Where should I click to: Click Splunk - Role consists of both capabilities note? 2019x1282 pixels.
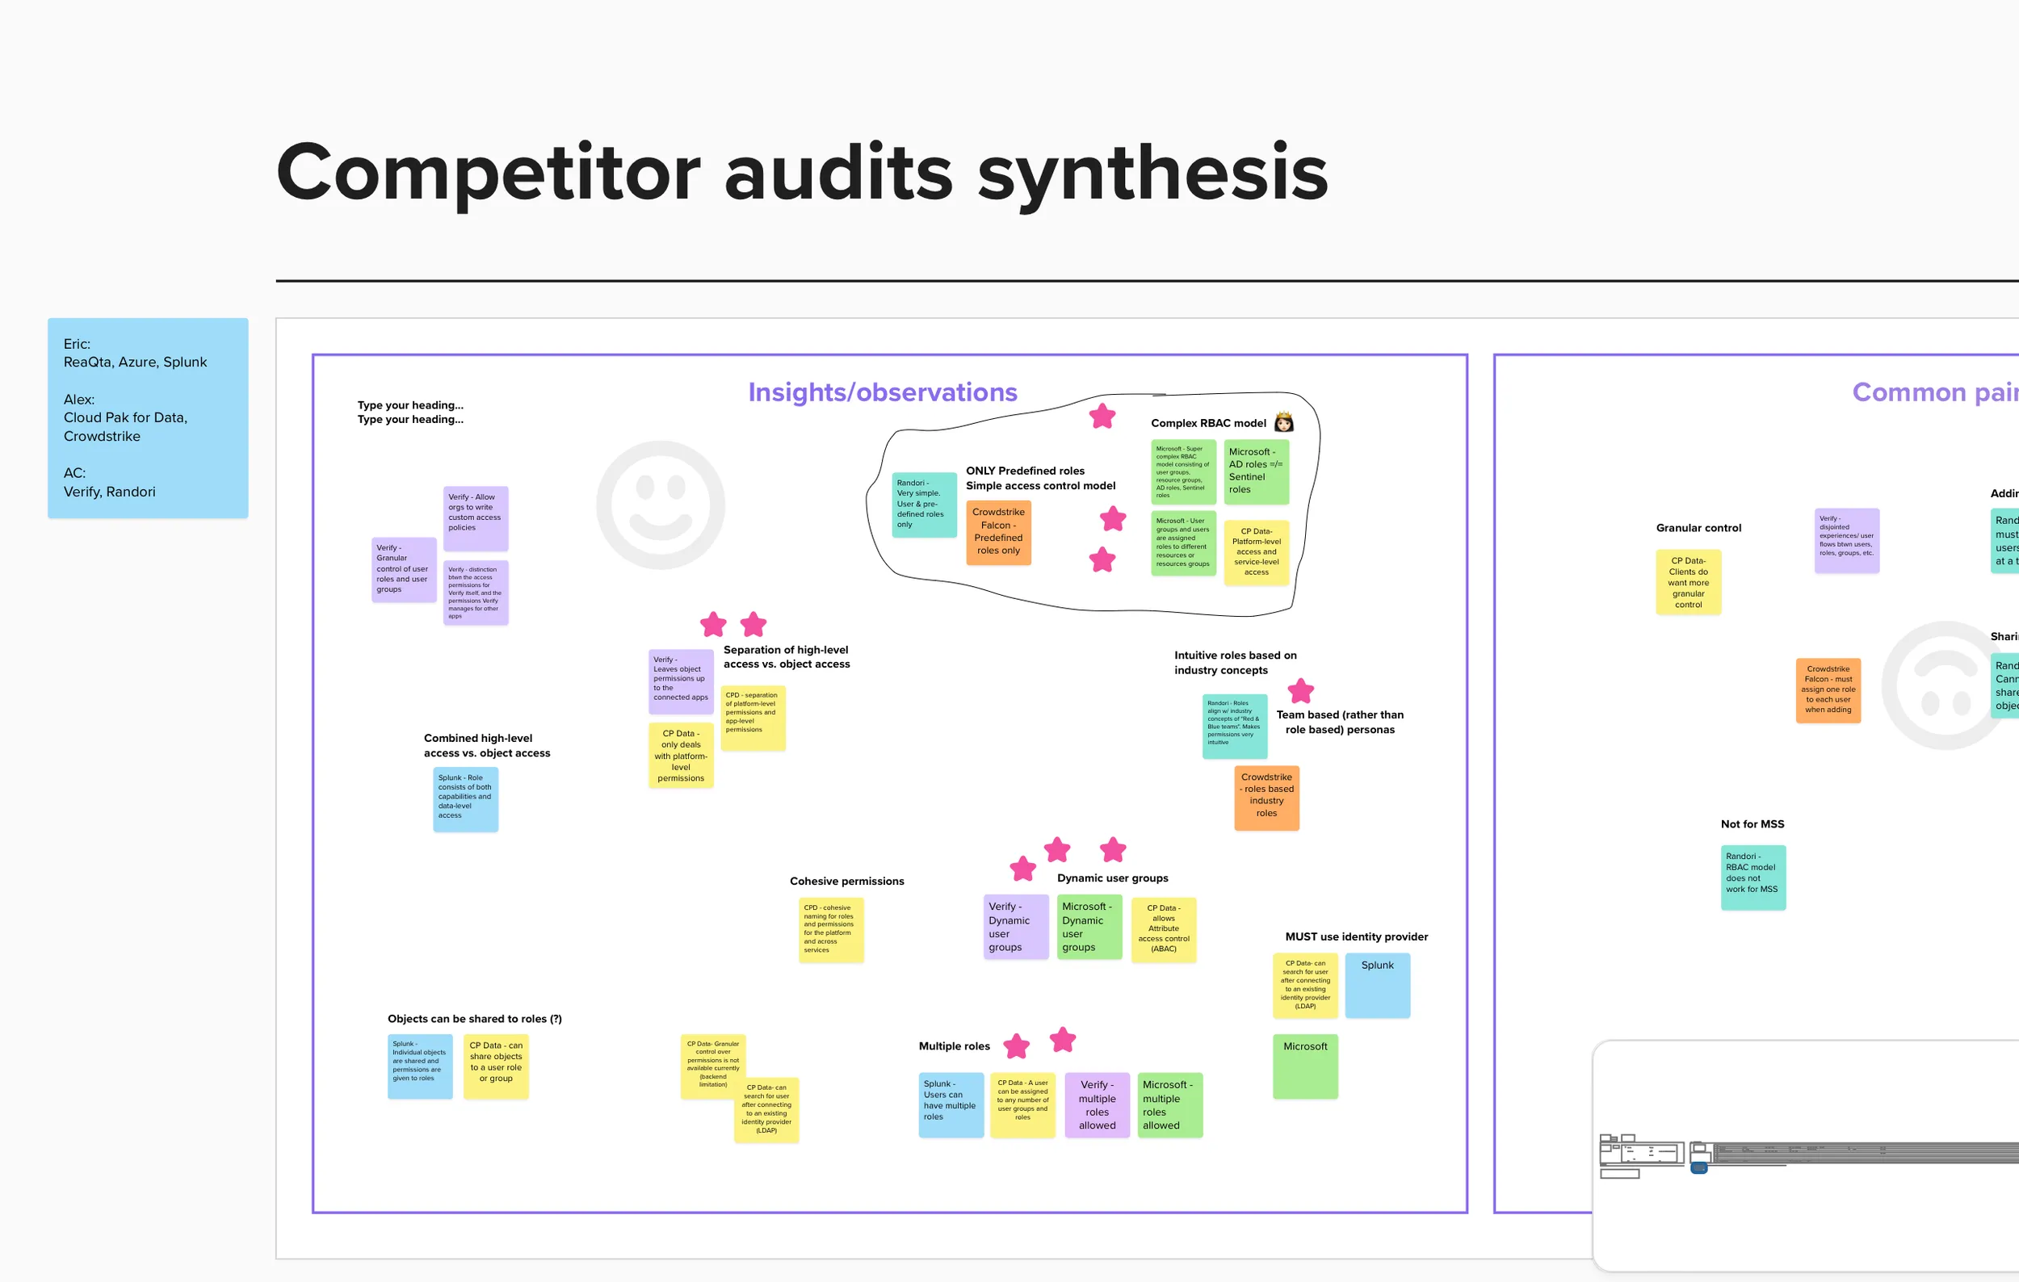tap(465, 799)
